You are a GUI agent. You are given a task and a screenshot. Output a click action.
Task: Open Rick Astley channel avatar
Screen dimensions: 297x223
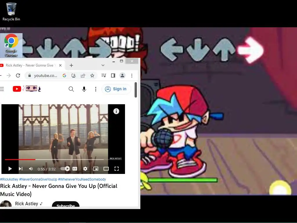tap(6, 204)
